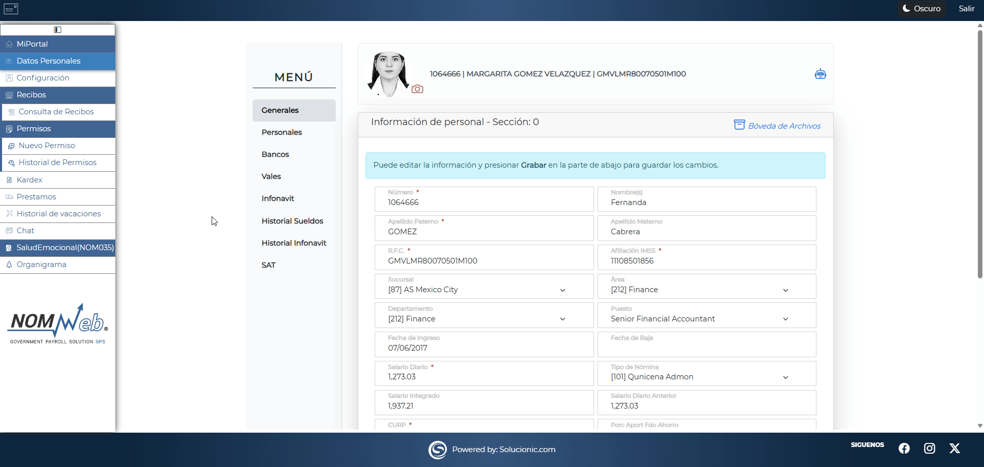Open the Área dropdown
The height and width of the screenshot is (467, 984).
point(785,290)
